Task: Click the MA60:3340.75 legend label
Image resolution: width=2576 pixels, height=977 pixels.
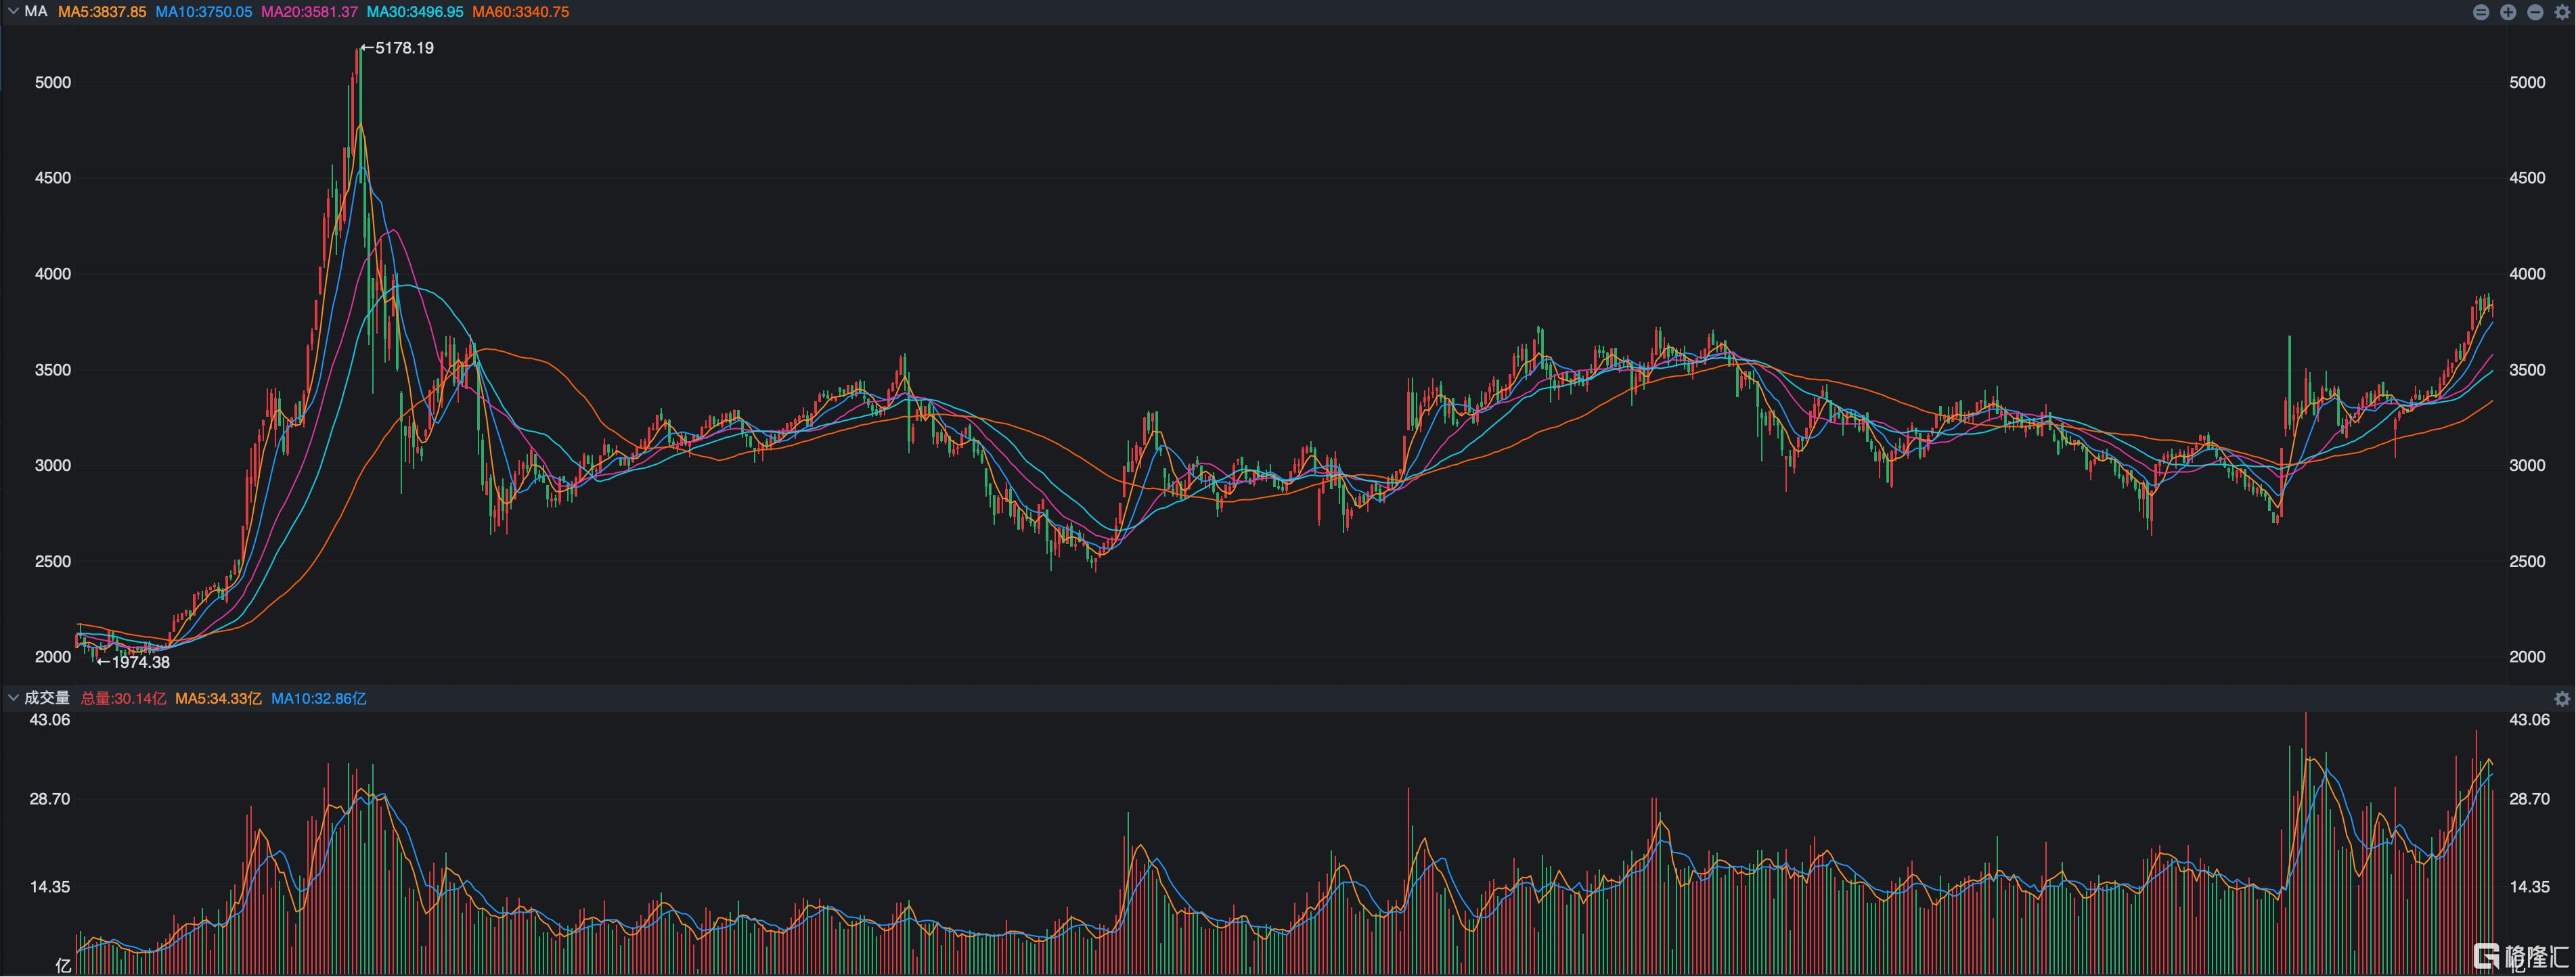Action: (x=520, y=12)
